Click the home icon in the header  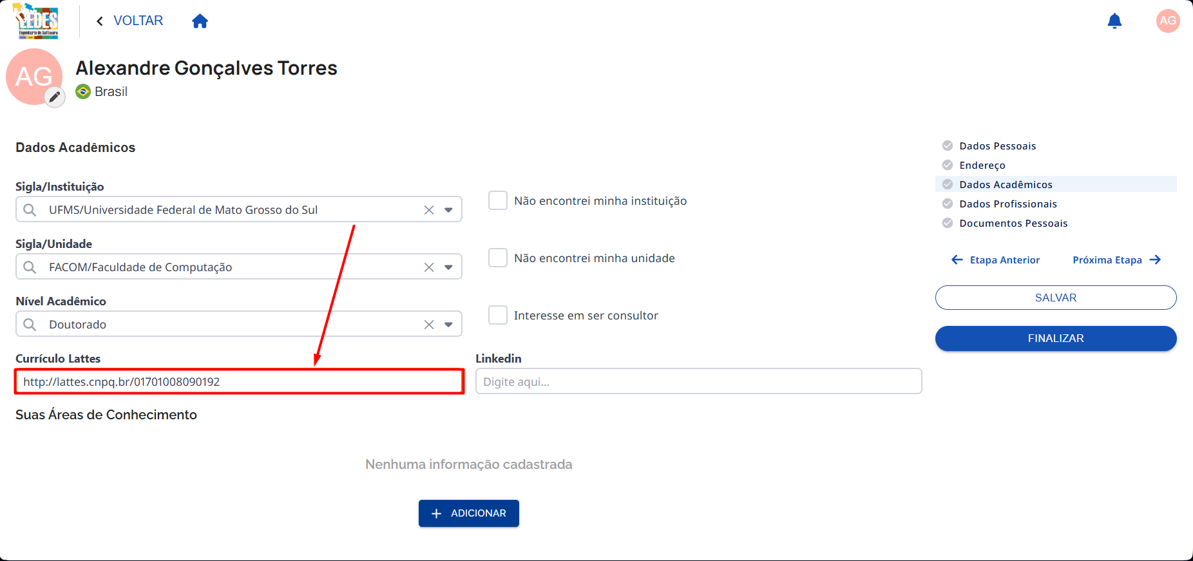point(200,21)
